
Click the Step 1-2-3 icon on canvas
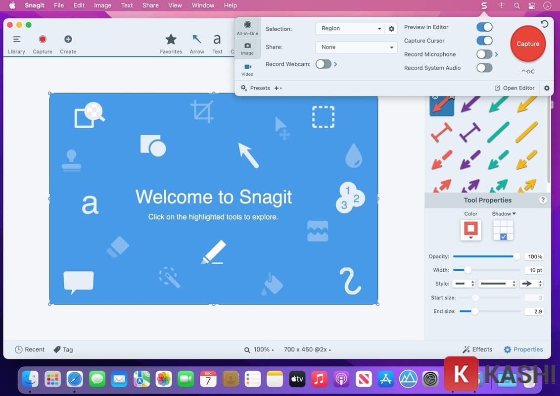click(x=350, y=198)
